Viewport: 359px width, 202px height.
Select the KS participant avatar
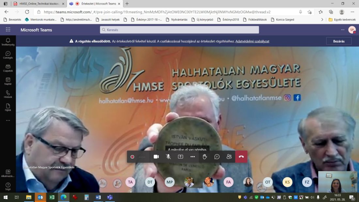(287, 182)
